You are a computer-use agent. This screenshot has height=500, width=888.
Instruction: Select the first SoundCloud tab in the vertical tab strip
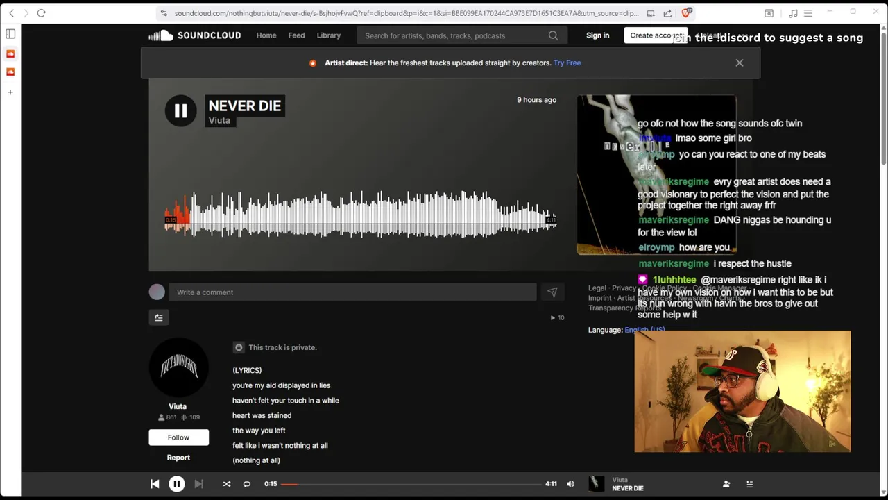click(10, 53)
